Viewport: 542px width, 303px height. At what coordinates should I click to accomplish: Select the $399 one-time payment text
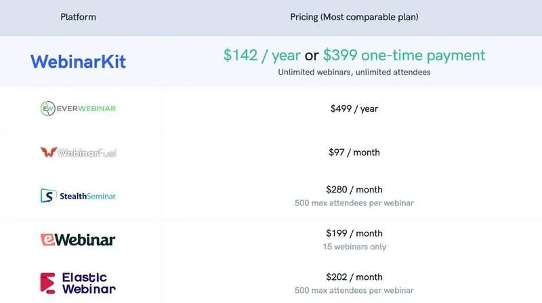pyautogui.click(x=404, y=56)
